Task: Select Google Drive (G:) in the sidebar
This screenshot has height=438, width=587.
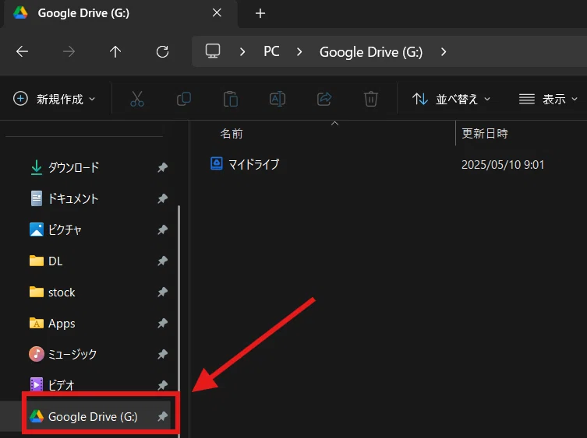Action: 93,416
